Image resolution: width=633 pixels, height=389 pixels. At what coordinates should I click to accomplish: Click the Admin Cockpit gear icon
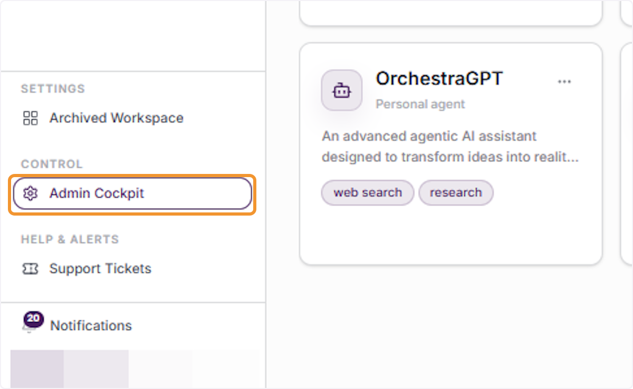[31, 193]
